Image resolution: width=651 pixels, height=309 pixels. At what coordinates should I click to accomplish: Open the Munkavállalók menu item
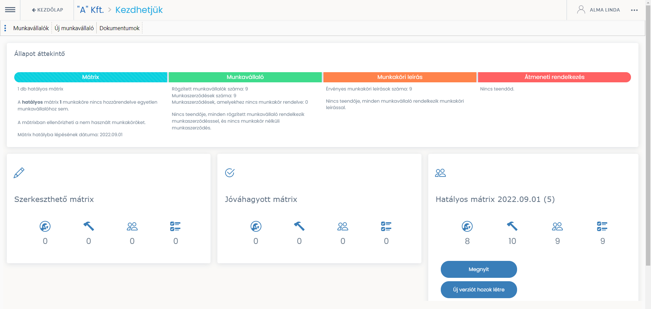click(31, 28)
